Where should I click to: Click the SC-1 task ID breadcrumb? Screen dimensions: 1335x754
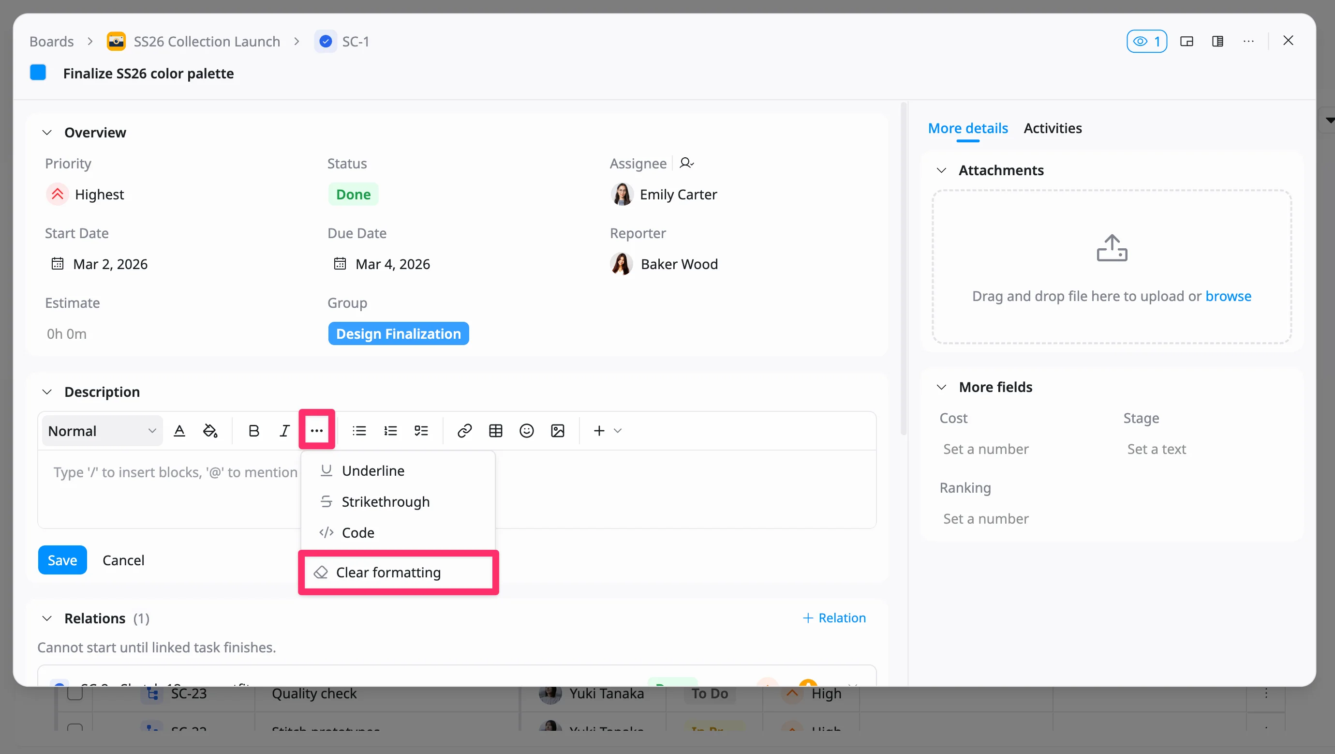[x=356, y=41]
